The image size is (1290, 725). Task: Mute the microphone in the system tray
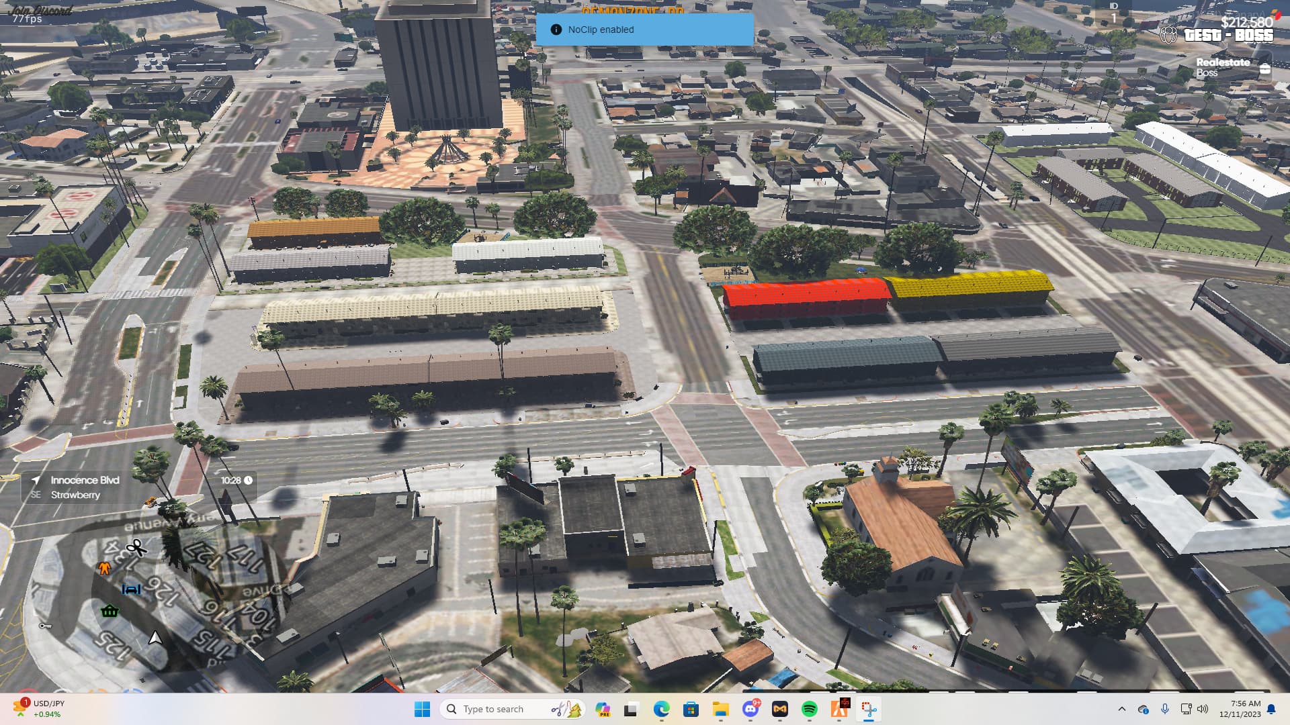[x=1165, y=709]
